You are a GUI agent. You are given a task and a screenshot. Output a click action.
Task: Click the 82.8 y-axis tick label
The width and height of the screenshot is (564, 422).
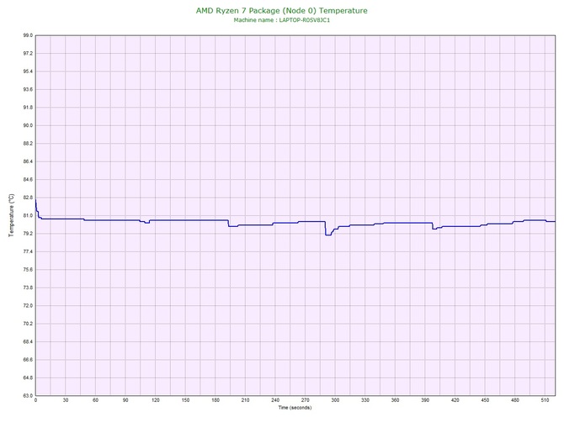[28, 198]
